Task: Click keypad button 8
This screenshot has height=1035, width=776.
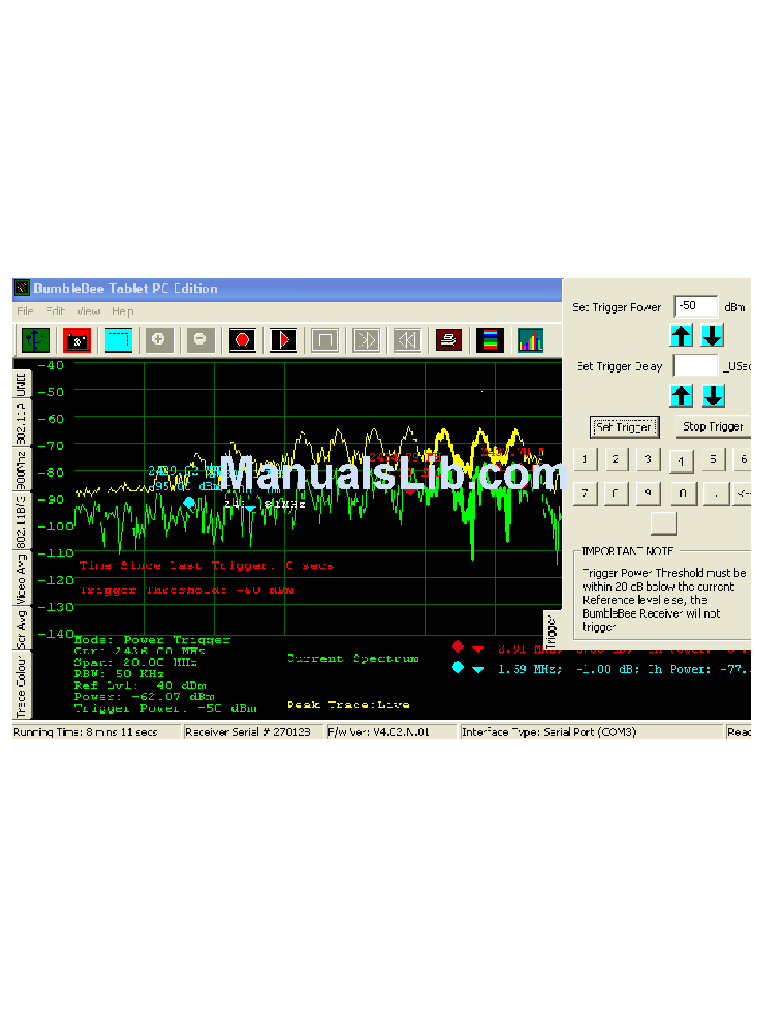Action: (x=616, y=493)
